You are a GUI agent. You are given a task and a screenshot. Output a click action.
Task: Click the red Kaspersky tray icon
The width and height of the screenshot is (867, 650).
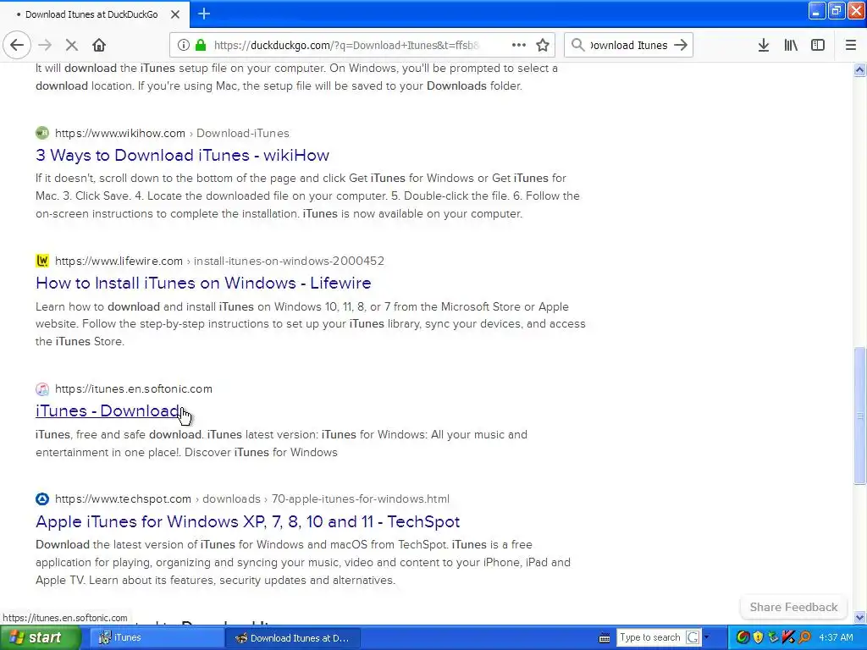[x=788, y=637]
